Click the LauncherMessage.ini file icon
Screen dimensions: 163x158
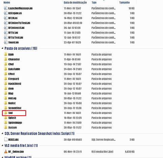pos(5,8)
